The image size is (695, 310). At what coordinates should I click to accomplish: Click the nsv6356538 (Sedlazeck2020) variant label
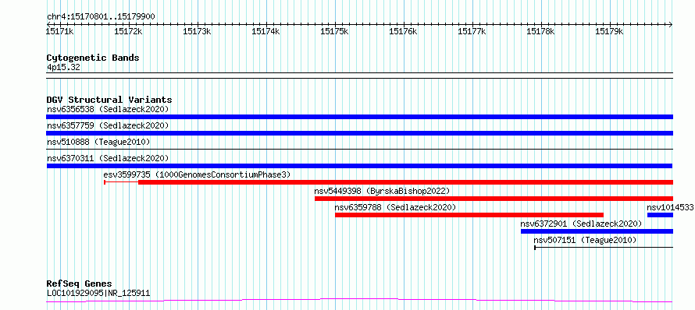tap(108, 109)
